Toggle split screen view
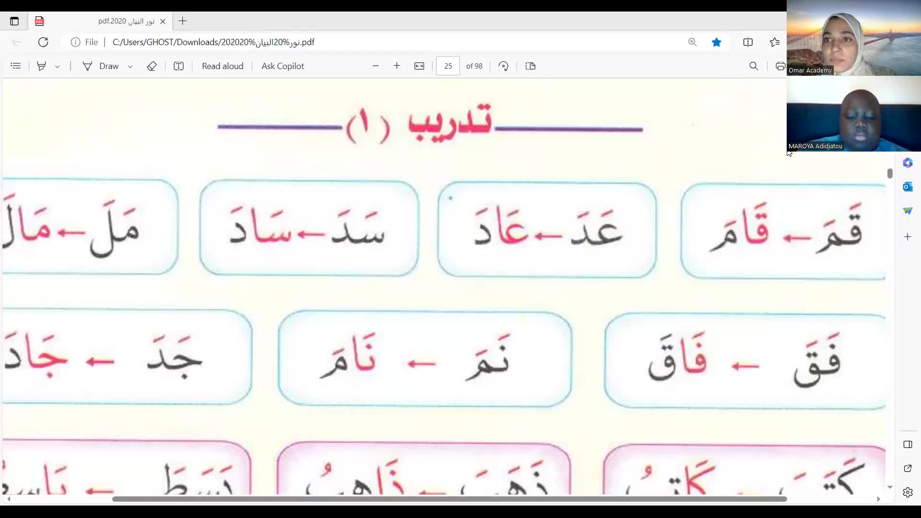The image size is (921, 518). pyautogui.click(x=748, y=42)
